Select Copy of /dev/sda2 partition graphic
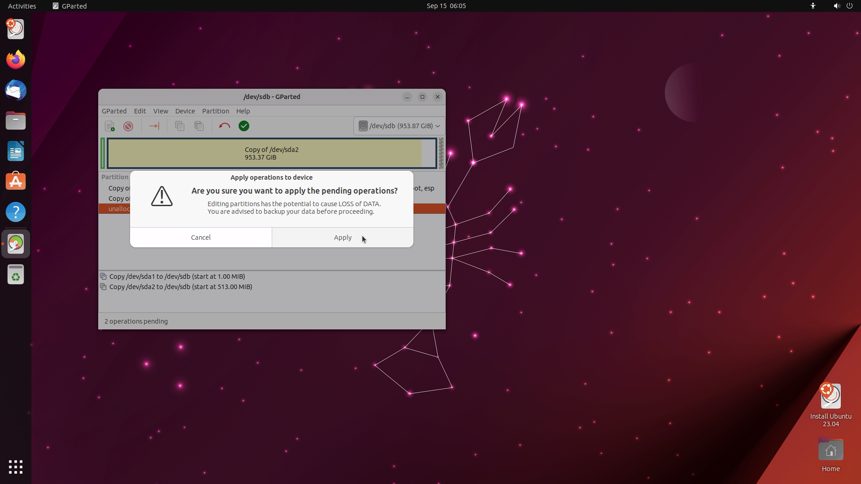The height and width of the screenshot is (484, 861). pyautogui.click(x=272, y=153)
